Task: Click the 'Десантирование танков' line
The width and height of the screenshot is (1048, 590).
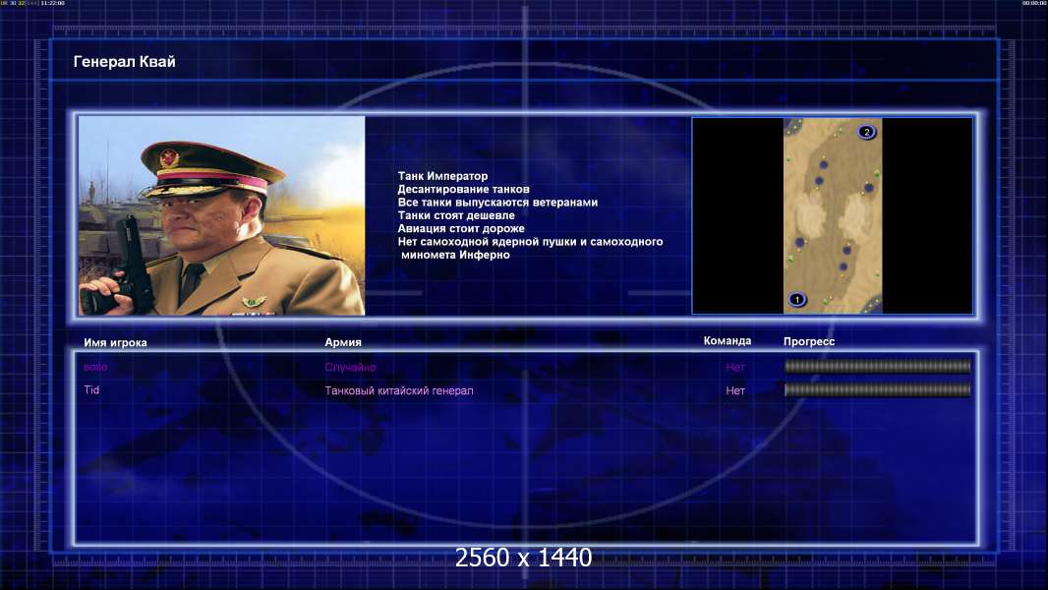Action: 463,189
